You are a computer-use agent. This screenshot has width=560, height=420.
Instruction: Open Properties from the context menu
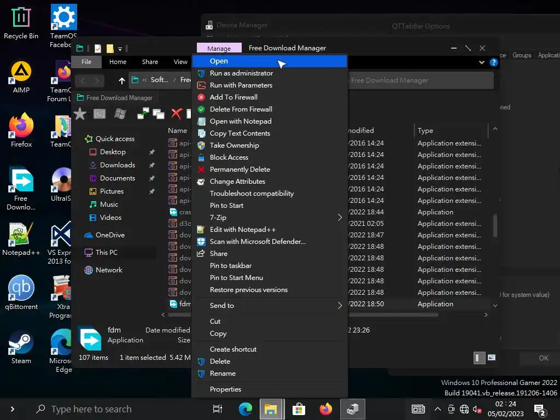click(270, 389)
